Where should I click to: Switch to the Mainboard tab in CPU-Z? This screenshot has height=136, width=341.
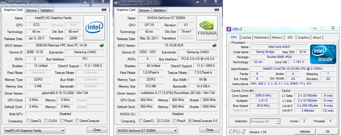(261, 37)
